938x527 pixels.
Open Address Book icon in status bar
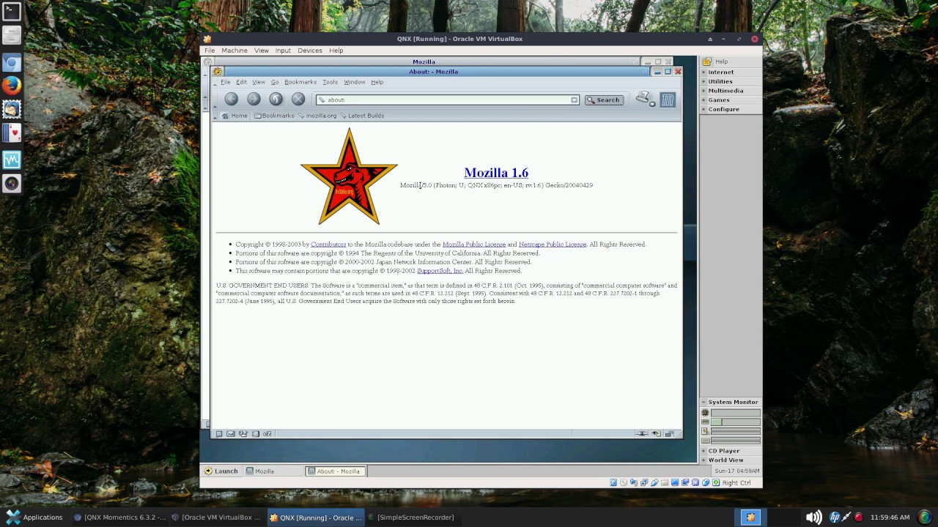[x=243, y=433]
